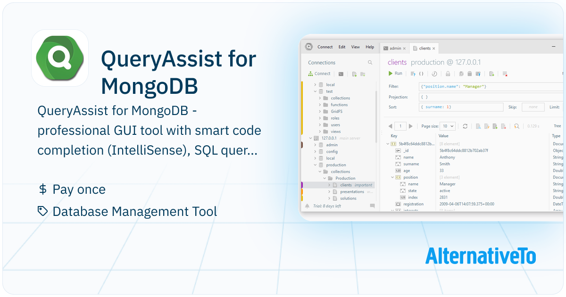Click the refresh results icon

465,126
